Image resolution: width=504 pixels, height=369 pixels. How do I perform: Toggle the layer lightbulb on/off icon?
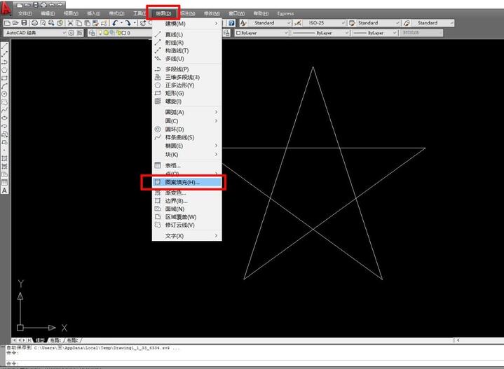point(100,33)
